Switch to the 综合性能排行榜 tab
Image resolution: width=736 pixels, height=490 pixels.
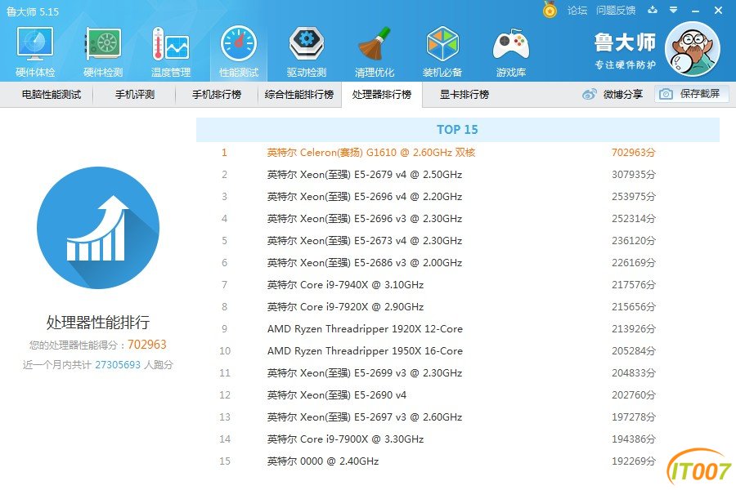click(299, 94)
